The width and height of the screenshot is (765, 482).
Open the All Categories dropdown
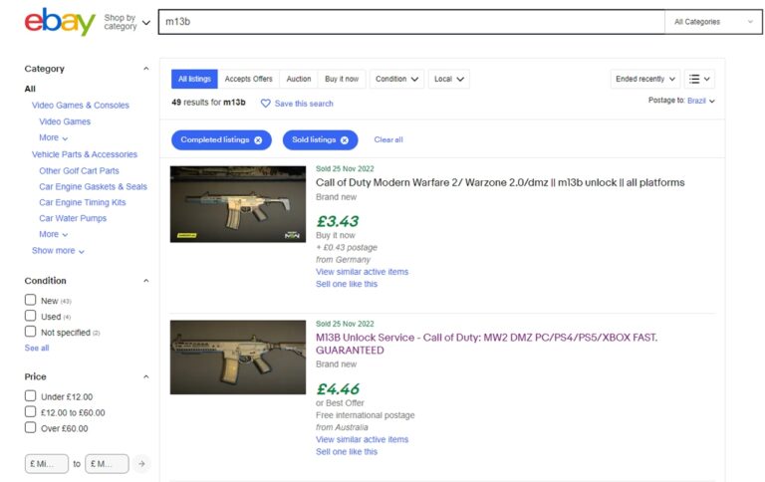(713, 22)
